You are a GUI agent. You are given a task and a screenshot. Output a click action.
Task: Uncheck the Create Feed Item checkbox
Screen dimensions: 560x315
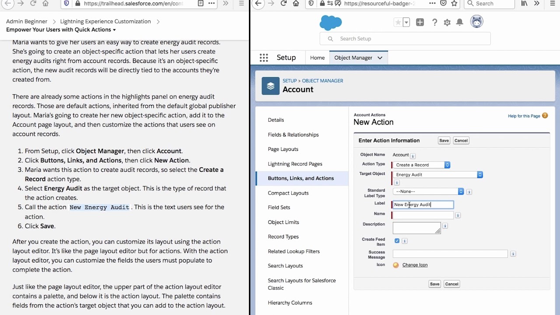pos(397,241)
